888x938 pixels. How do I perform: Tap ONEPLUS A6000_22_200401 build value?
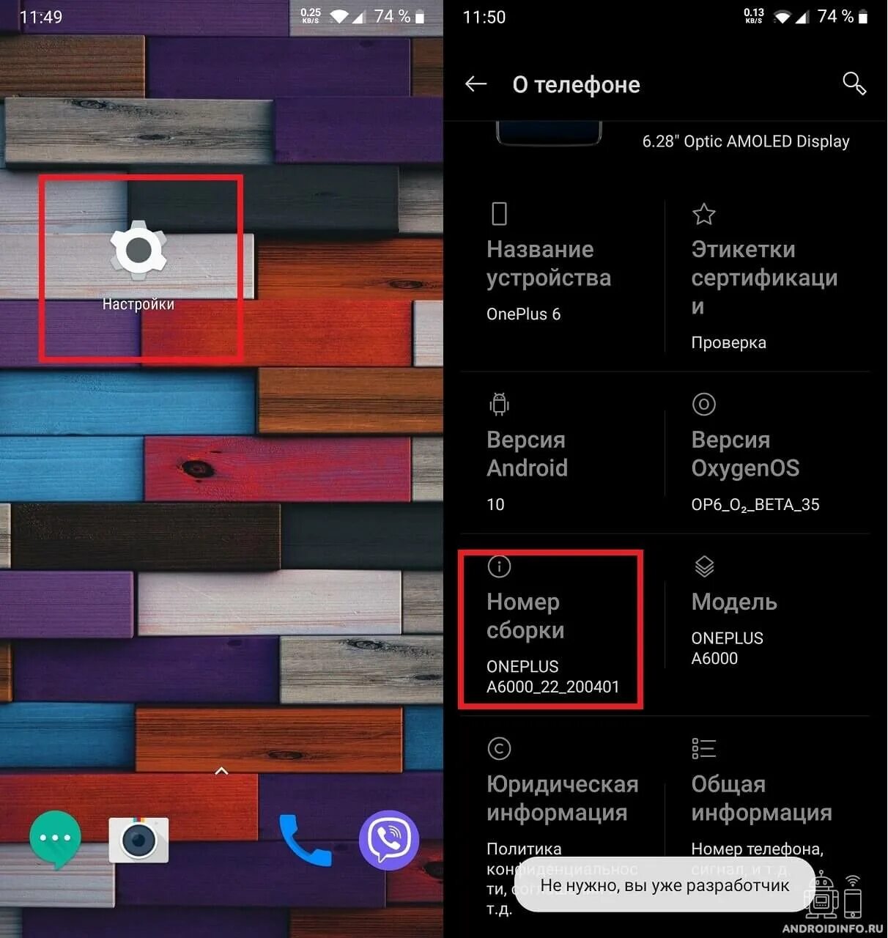point(553,676)
